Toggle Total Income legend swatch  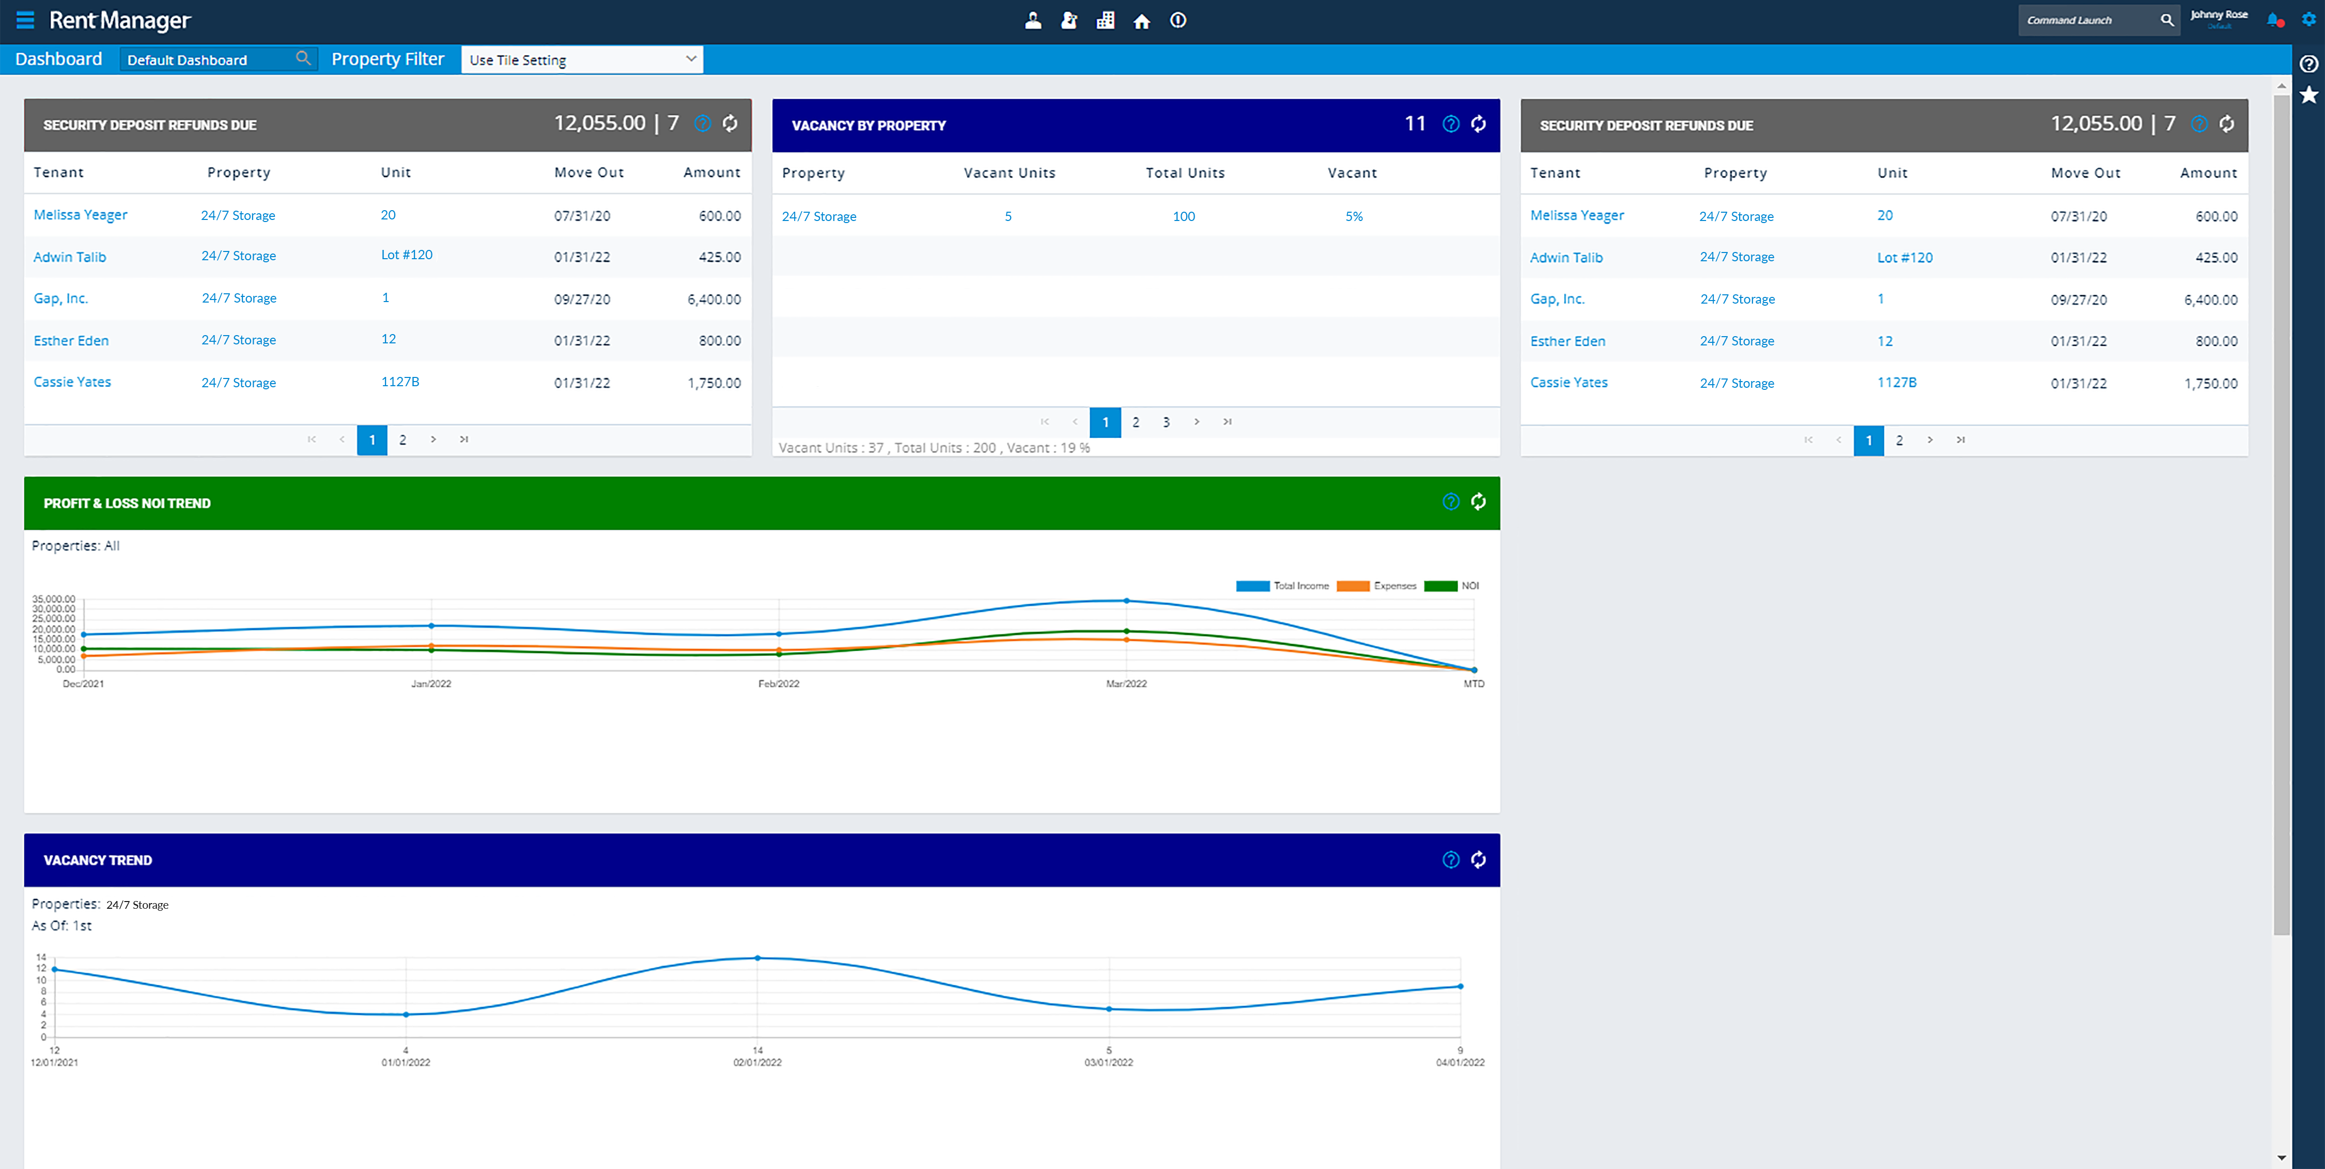[1253, 586]
